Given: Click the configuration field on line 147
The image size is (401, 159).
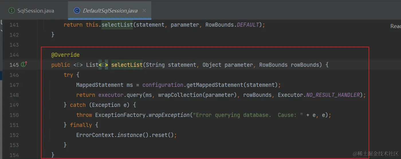Looking at the screenshot, I should click(163, 85).
